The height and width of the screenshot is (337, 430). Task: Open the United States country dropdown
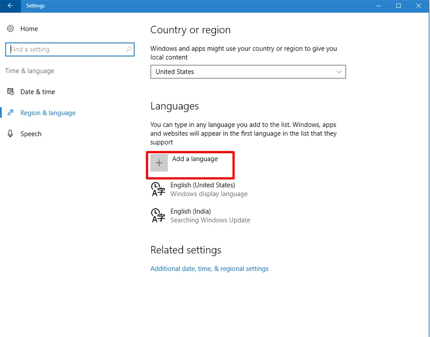point(248,72)
